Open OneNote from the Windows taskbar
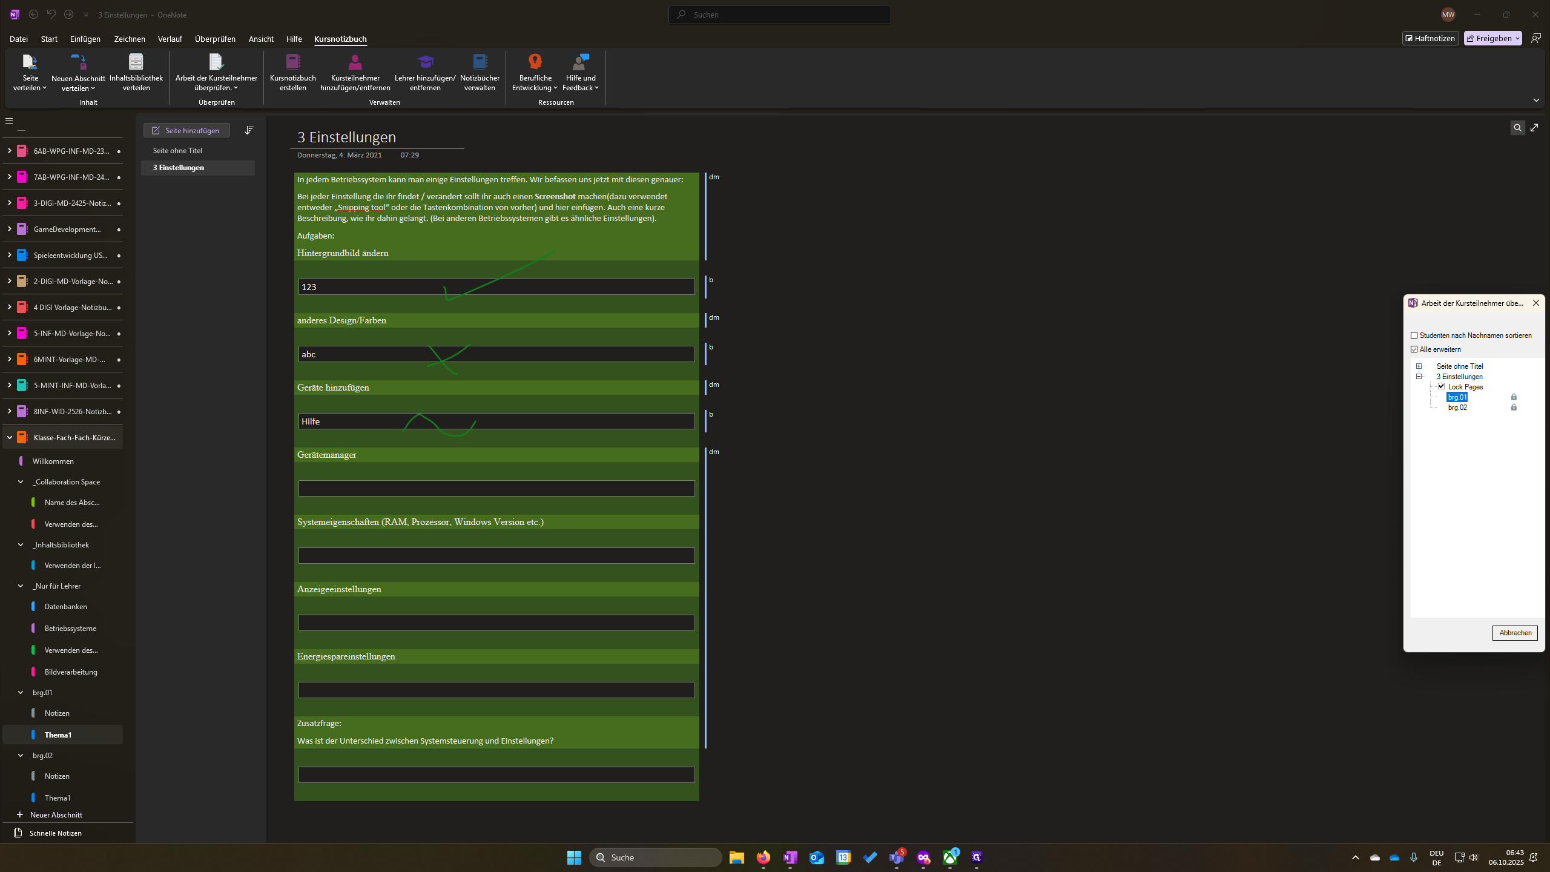This screenshot has width=1550, height=872. pos(790,857)
